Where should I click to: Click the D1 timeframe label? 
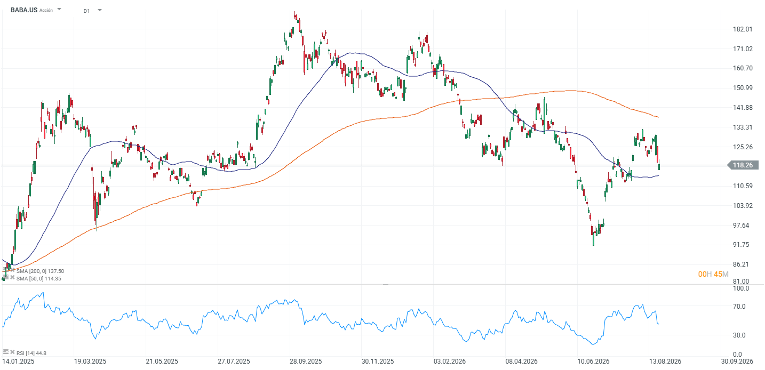(x=86, y=10)
